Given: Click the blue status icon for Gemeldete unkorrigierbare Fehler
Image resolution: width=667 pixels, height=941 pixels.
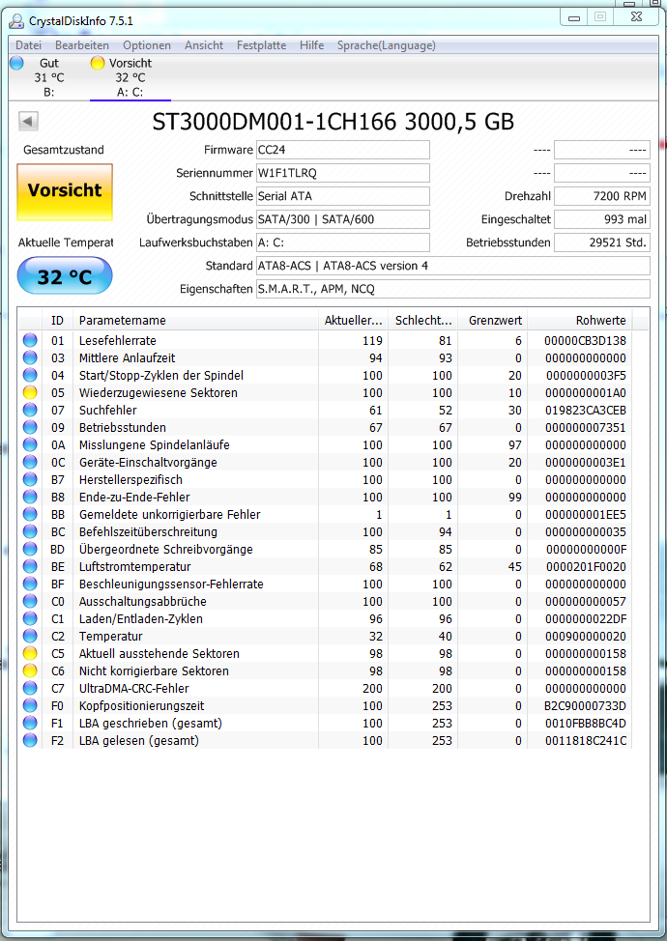Looking at the screenshot, I should [30, 514].
